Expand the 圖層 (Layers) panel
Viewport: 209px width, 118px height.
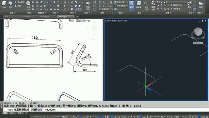[169, 13]
